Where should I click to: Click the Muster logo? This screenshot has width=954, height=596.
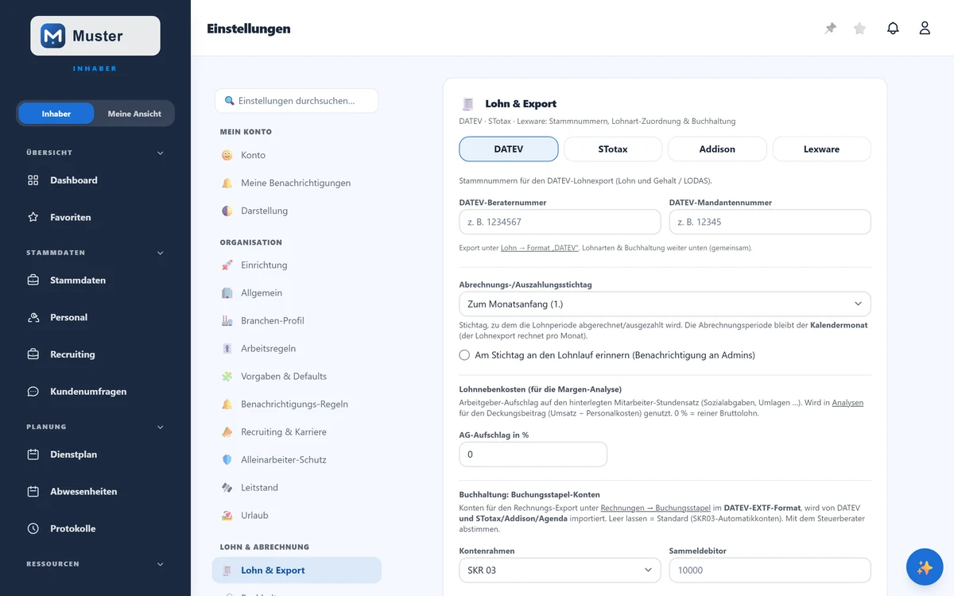(x=95, y=36)
